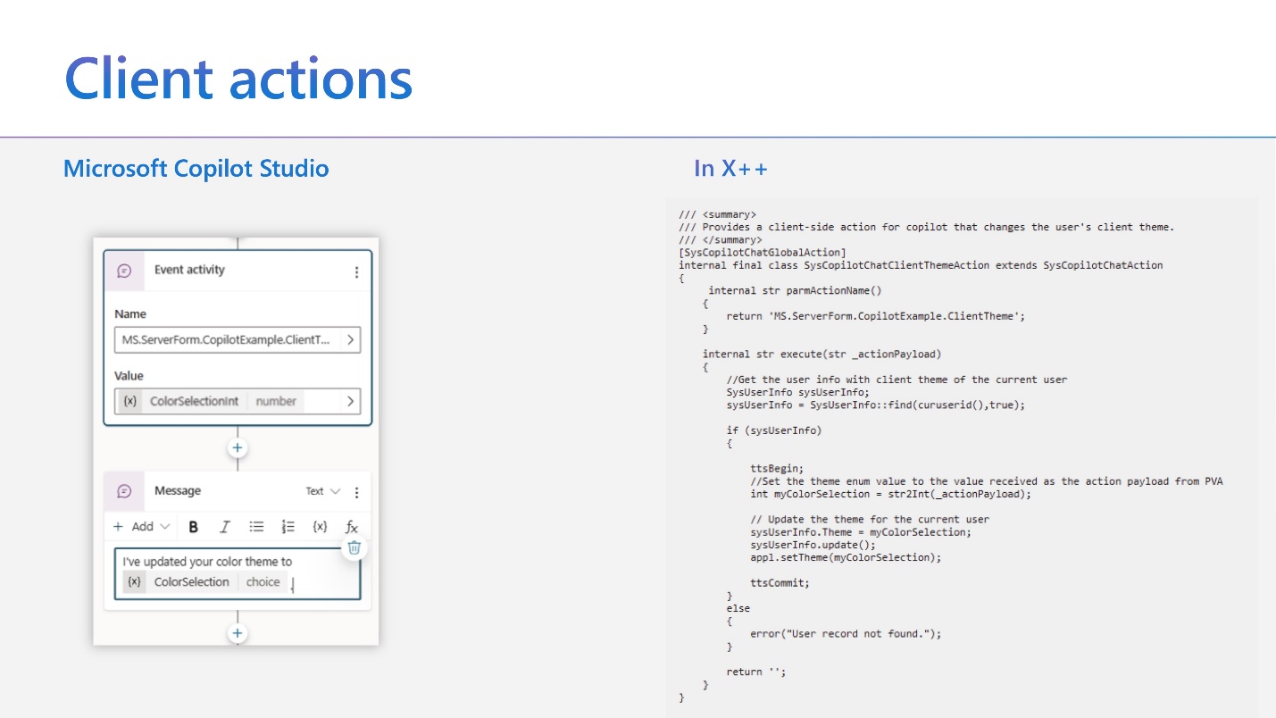Click the "number" type label in Value
Viewport: 1276px width, 718px height.
click(x=276, y=401)
